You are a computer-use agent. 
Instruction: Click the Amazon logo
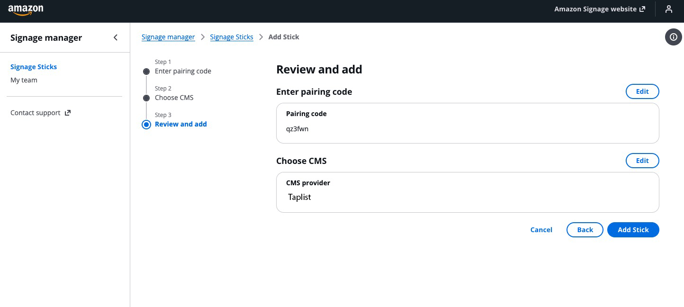click(x=26, y=10)
